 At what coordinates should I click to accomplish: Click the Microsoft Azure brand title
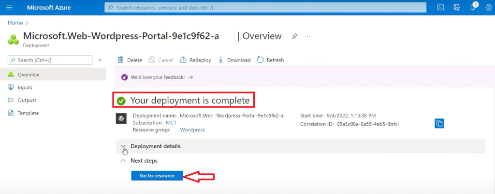click(49, 8)
